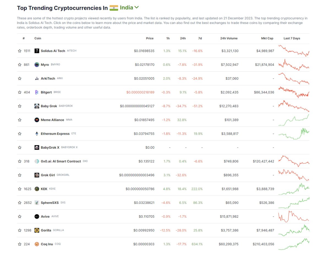Click Coq Inu market cap $210,403,056
The height and width of the screenshot is (254, 330).
263,244
